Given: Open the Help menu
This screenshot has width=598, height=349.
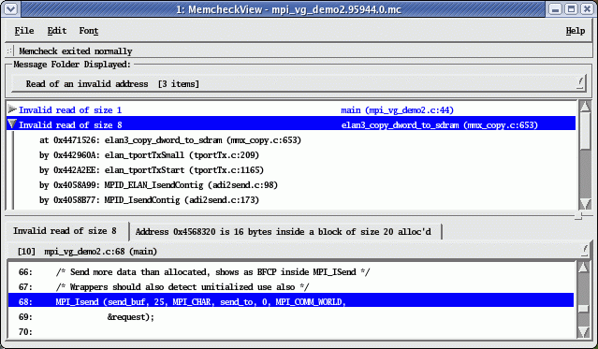Looking at the screenshot, I should point(576,31).
